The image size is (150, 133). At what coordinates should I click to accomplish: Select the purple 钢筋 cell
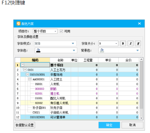coord(60,89)
